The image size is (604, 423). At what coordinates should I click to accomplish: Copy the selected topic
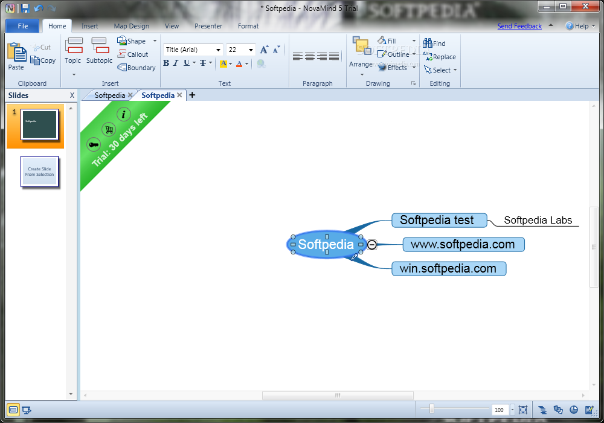tap(43, 60)
